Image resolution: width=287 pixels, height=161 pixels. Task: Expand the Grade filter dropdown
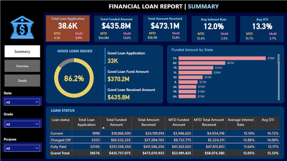(x=22, y=124)
